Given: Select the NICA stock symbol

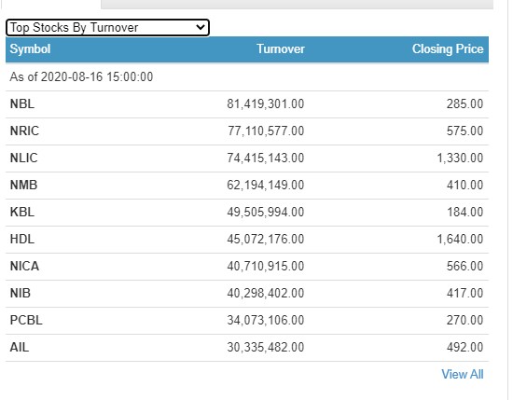Looking at the screenshot, I should 24,267.
